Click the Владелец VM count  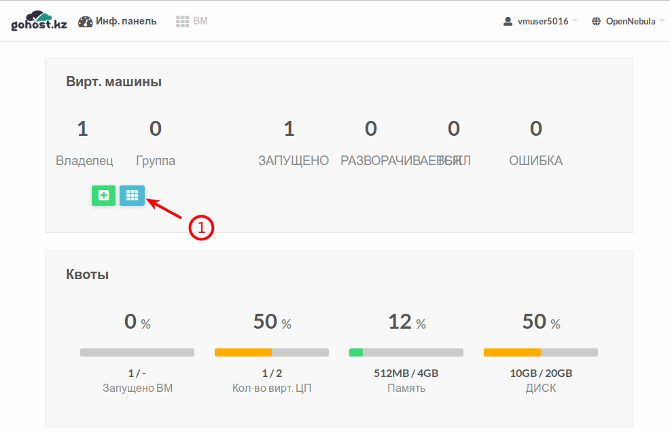click(83, 128)
